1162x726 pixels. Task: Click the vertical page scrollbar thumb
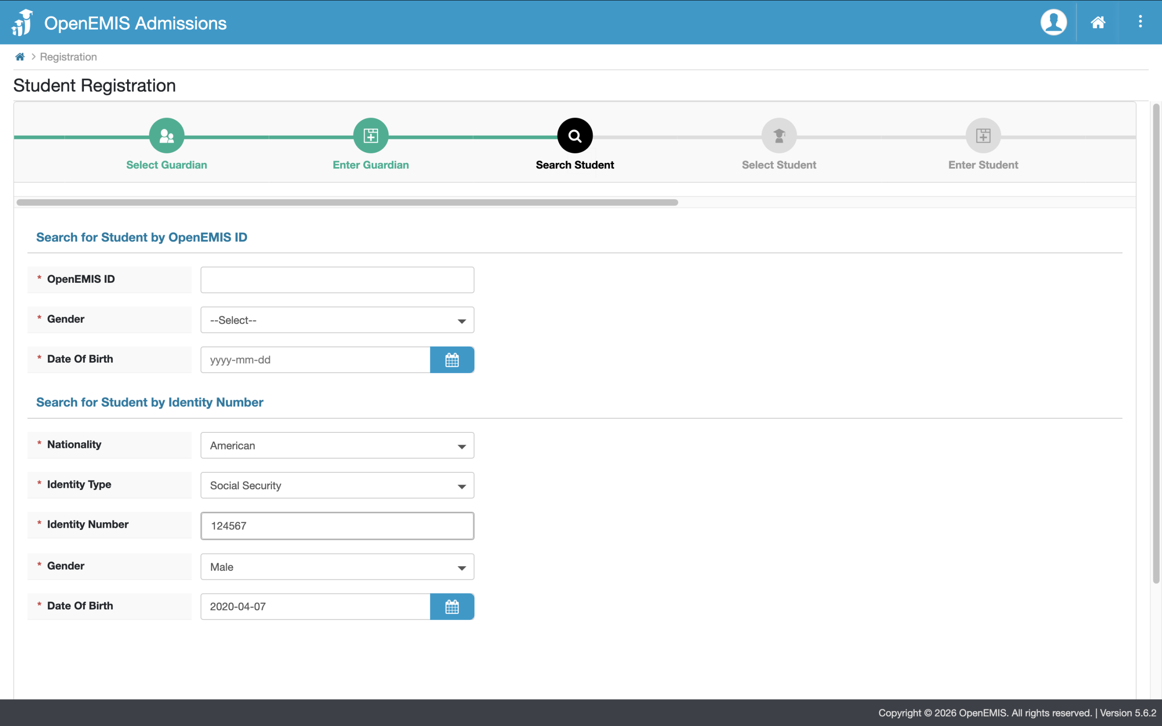(1156, 343)
